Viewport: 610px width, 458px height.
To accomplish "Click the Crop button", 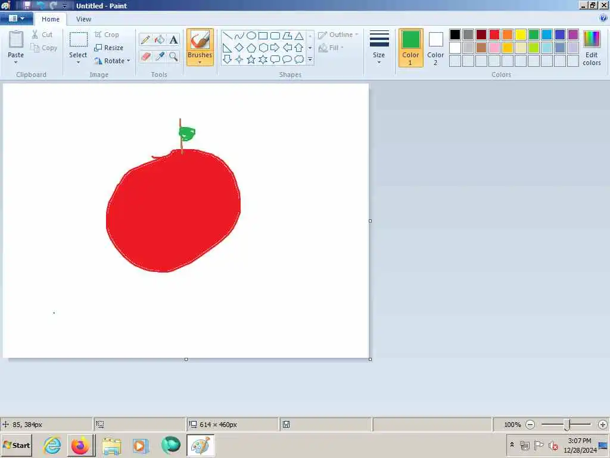I will pyautogui.click(x=107, y=35).
